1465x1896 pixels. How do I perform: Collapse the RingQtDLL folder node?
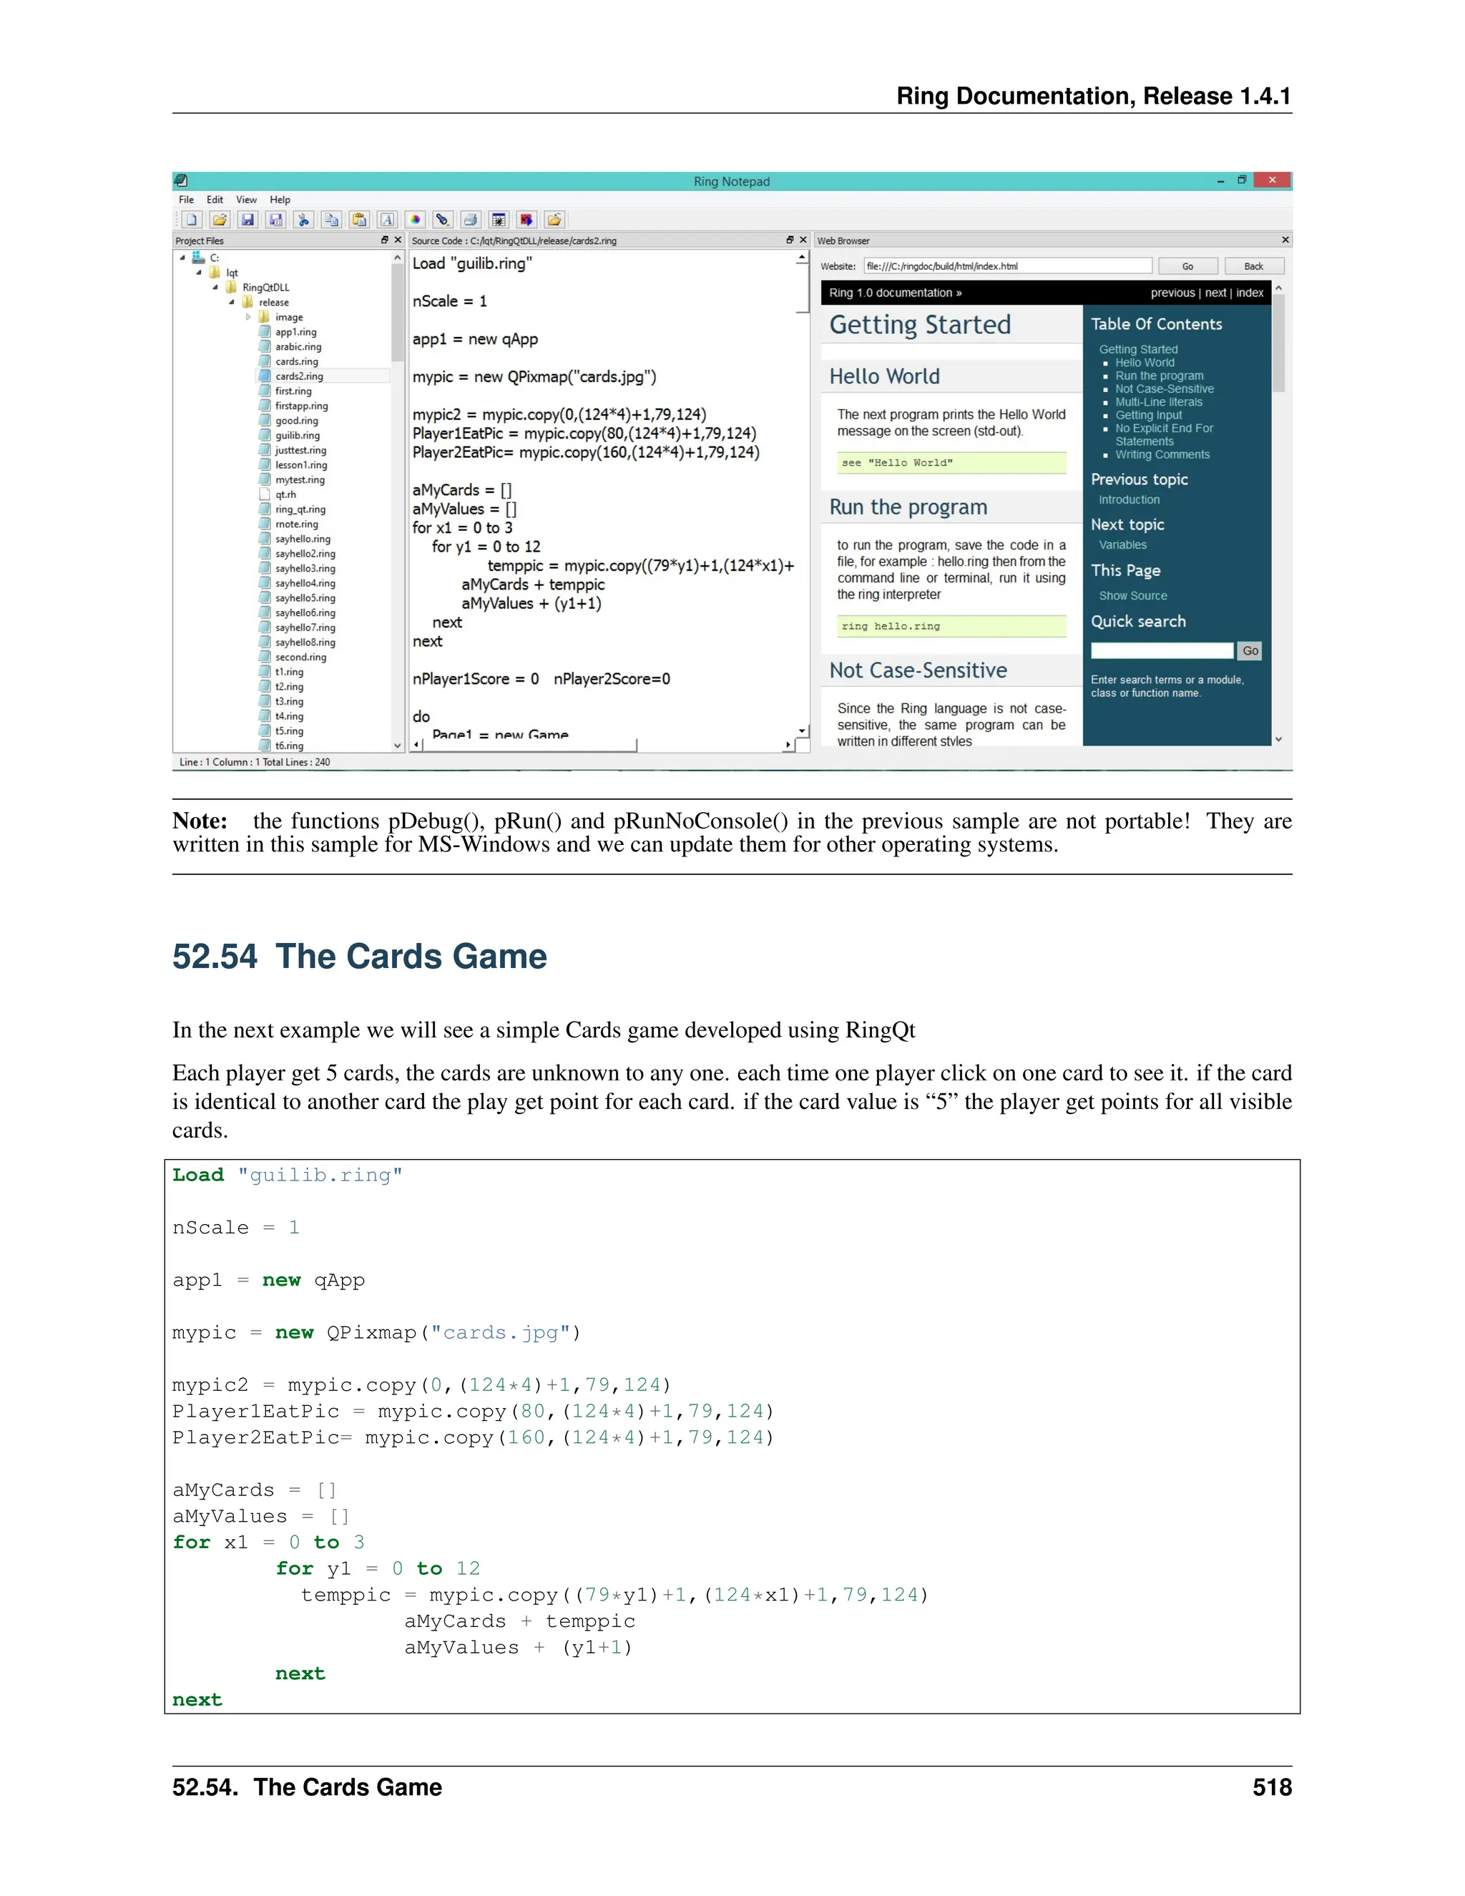point(215,288)
